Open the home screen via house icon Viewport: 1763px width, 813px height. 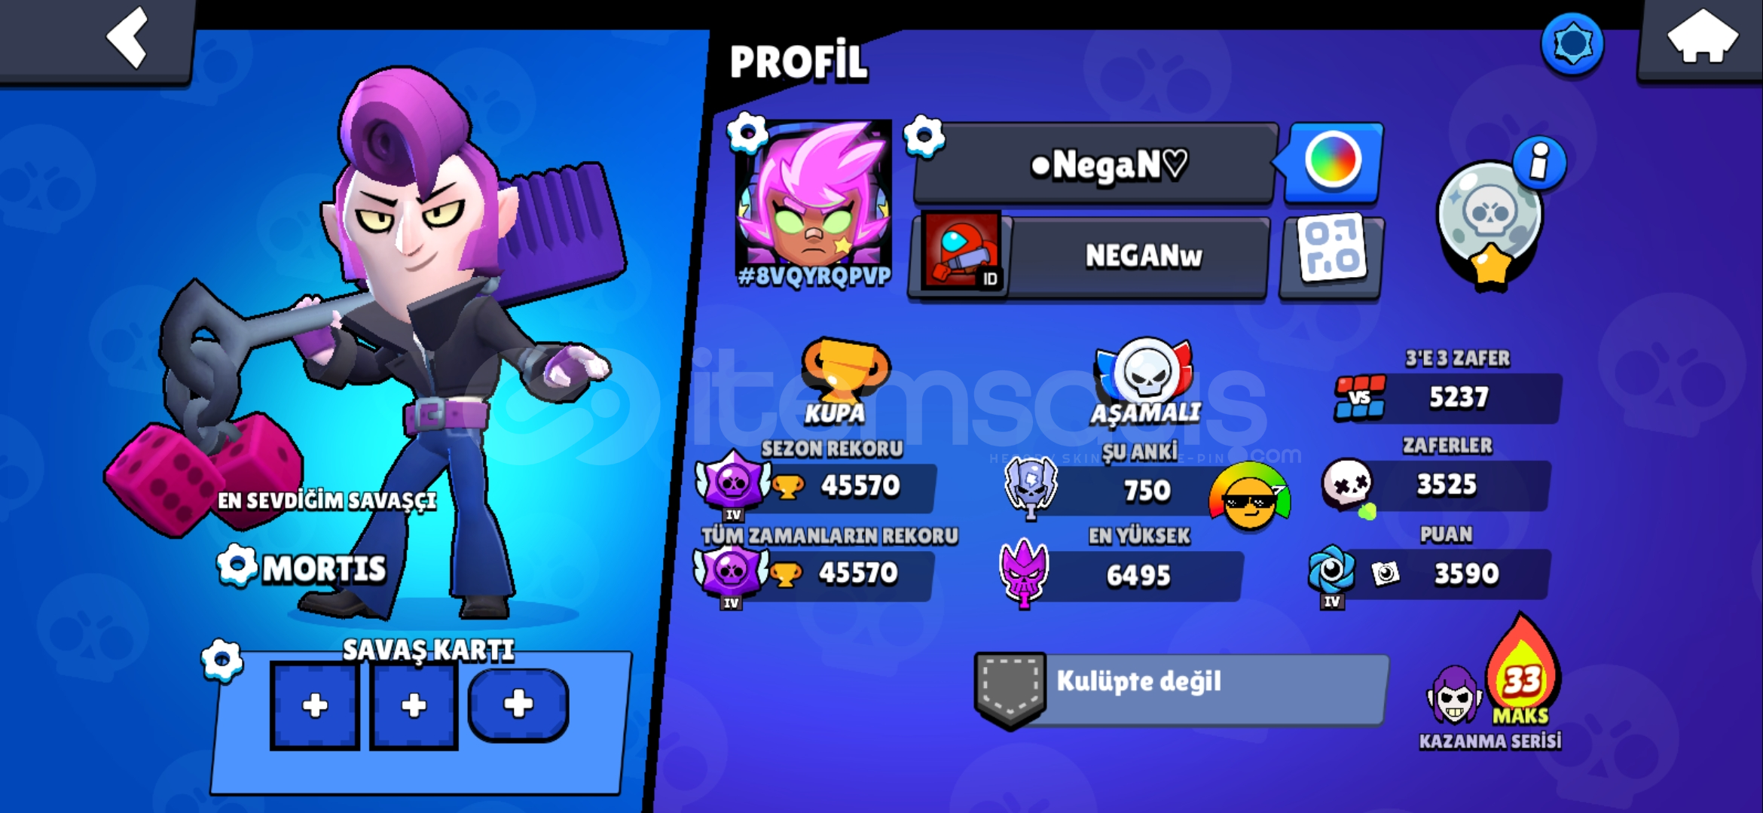pos(1702,36)
